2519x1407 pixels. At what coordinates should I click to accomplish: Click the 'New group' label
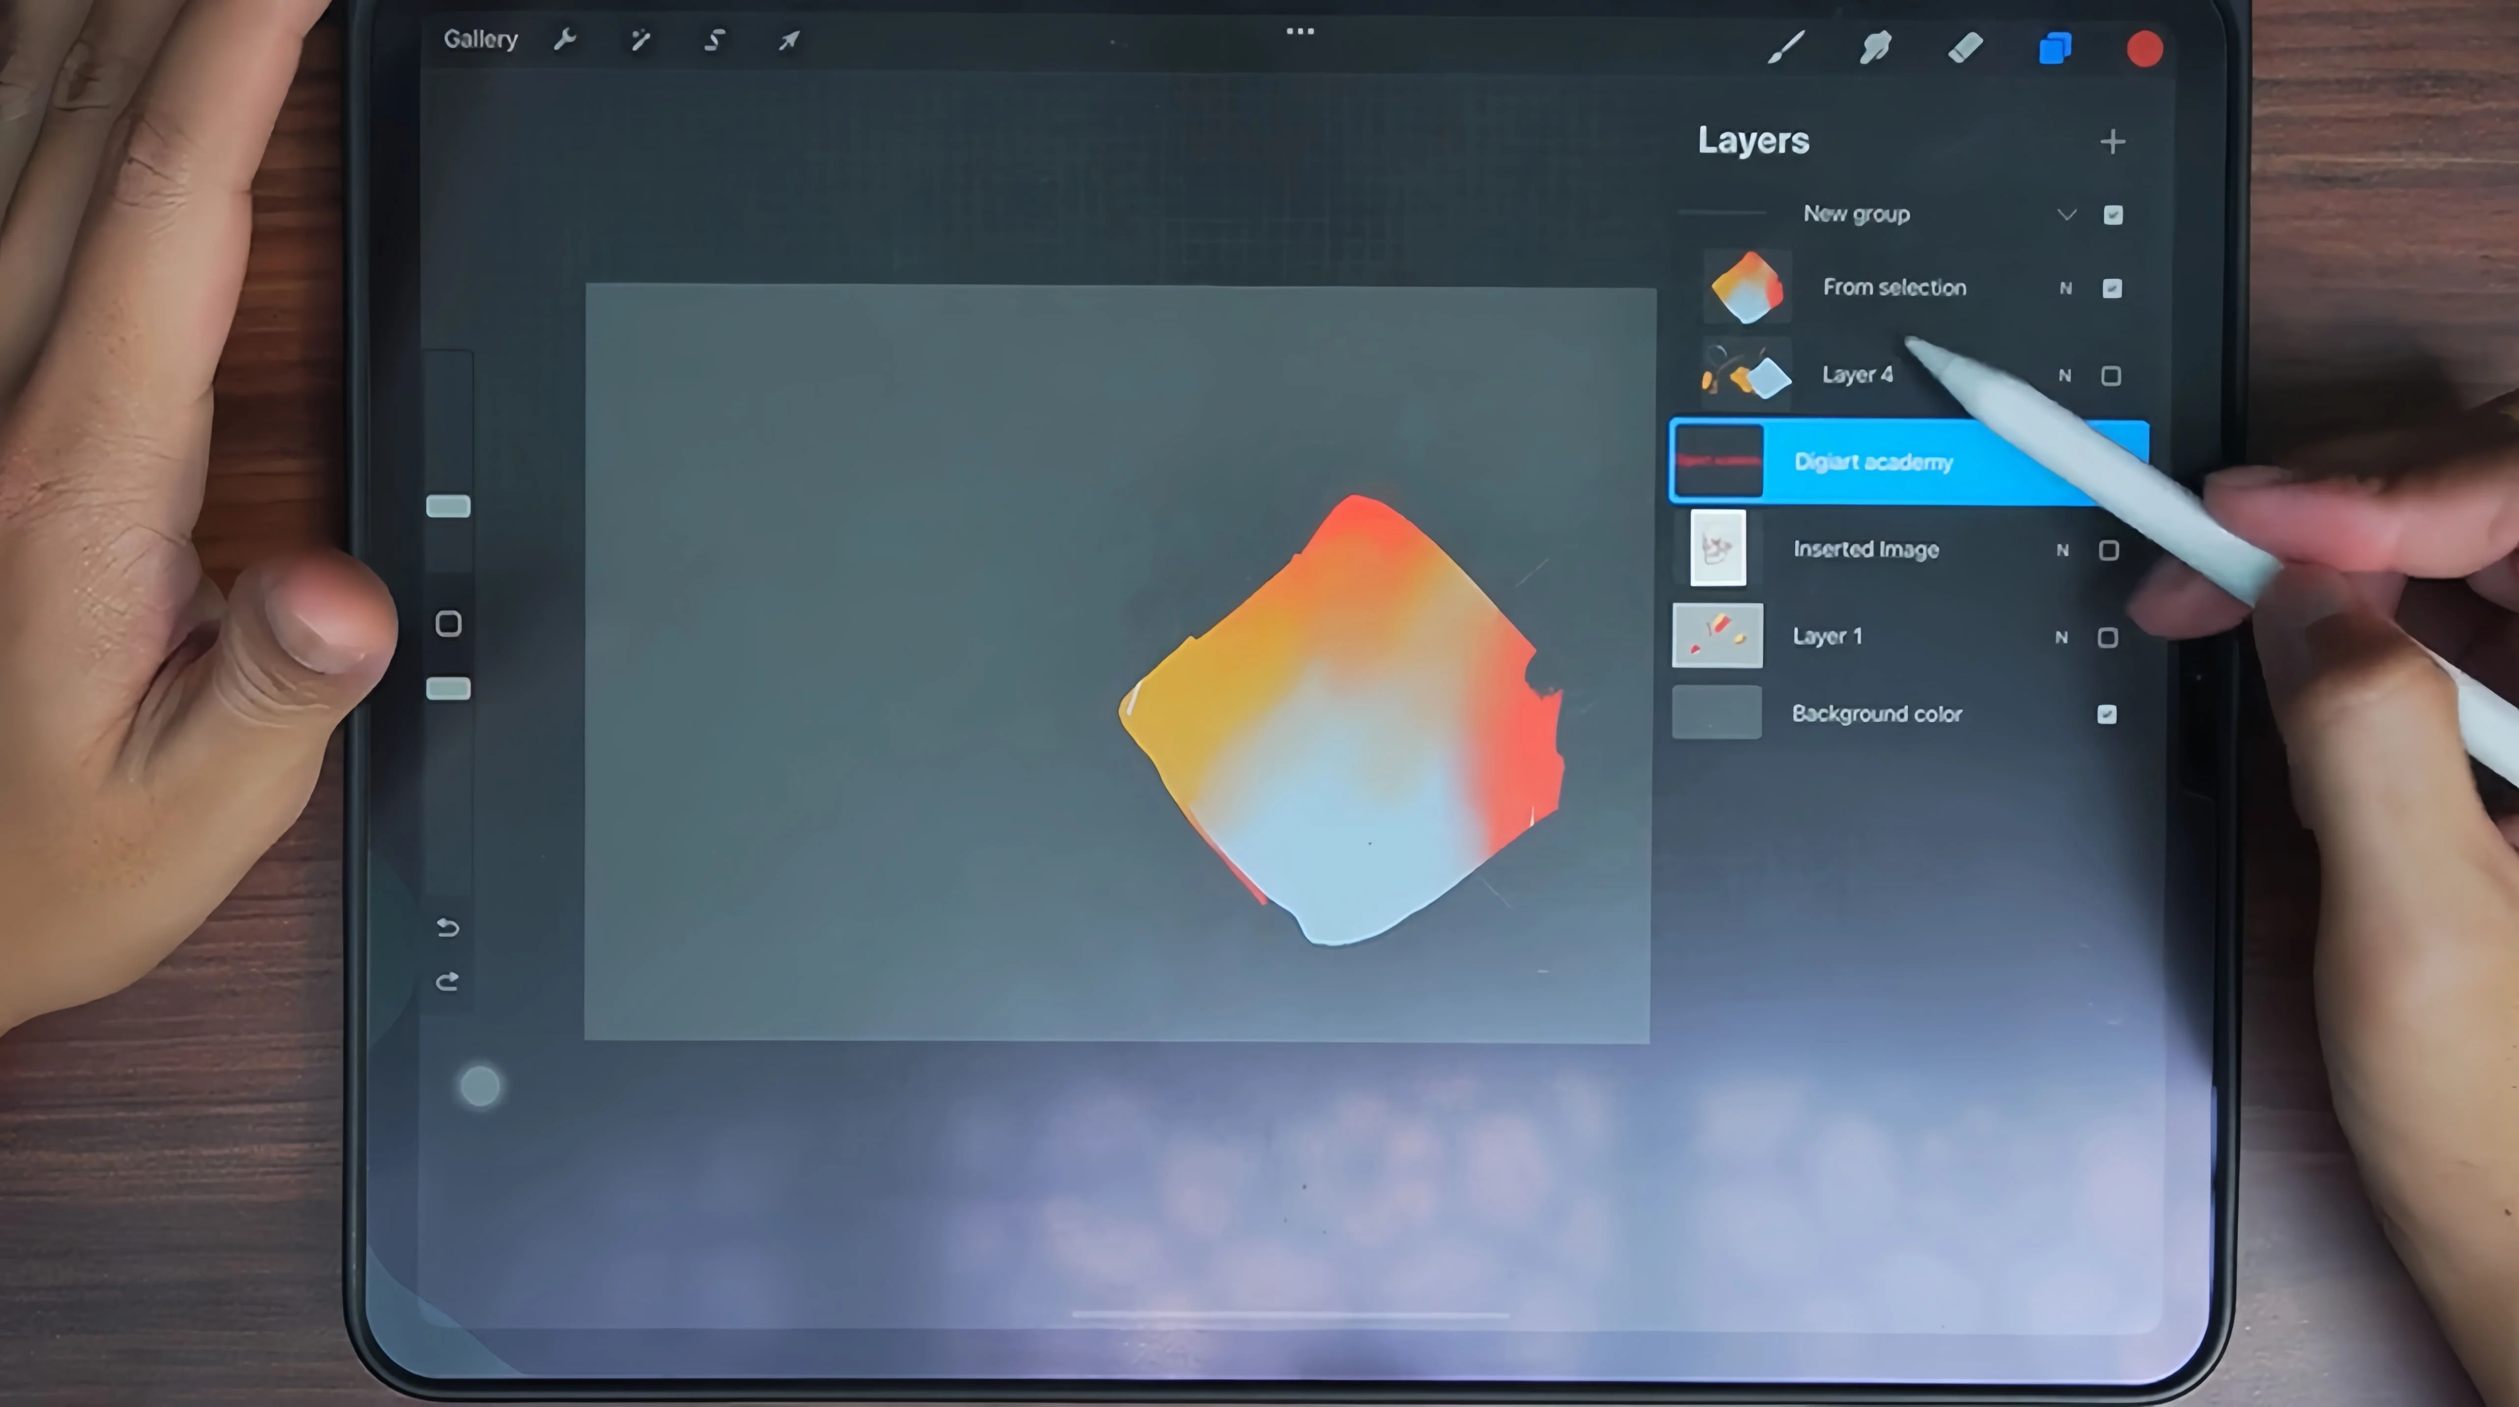coord(1856,214)
